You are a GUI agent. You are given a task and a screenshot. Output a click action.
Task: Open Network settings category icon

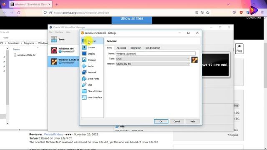[x=84, y=72]
